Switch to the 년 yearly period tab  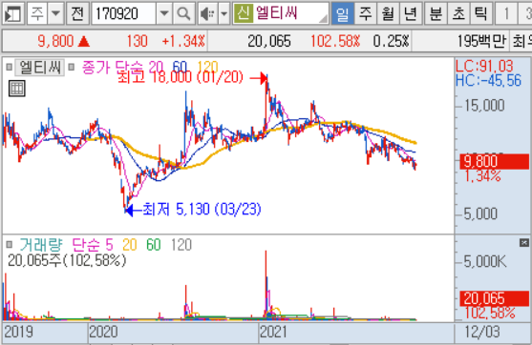coord(411,13)
